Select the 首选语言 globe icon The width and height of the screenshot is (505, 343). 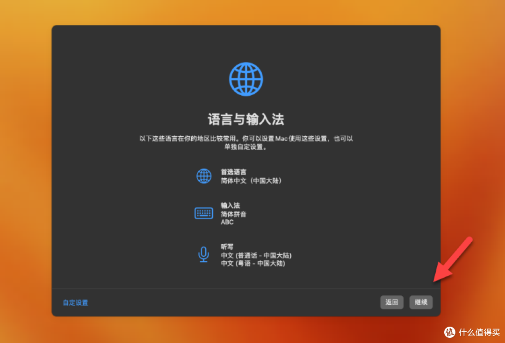click(x=203, y=176)
